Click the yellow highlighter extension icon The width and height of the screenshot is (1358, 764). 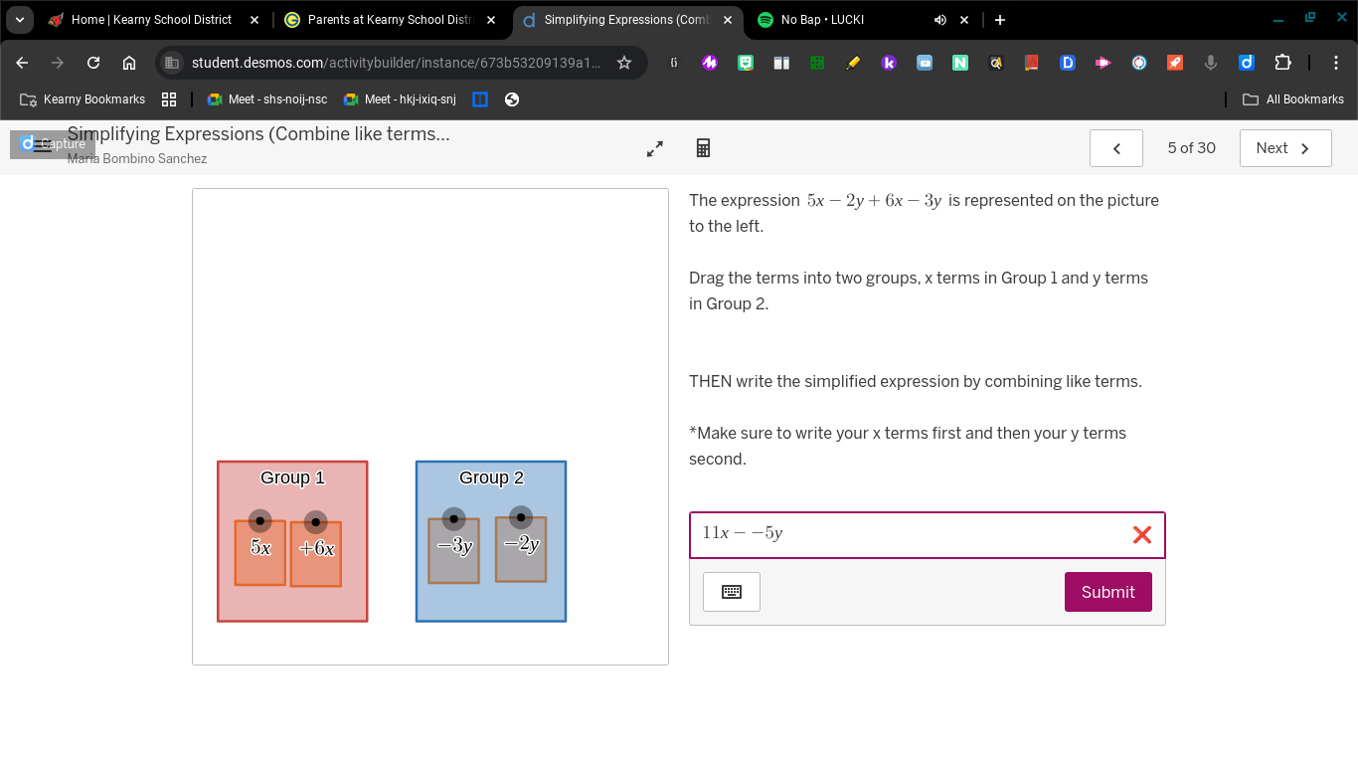coord(853,63)
